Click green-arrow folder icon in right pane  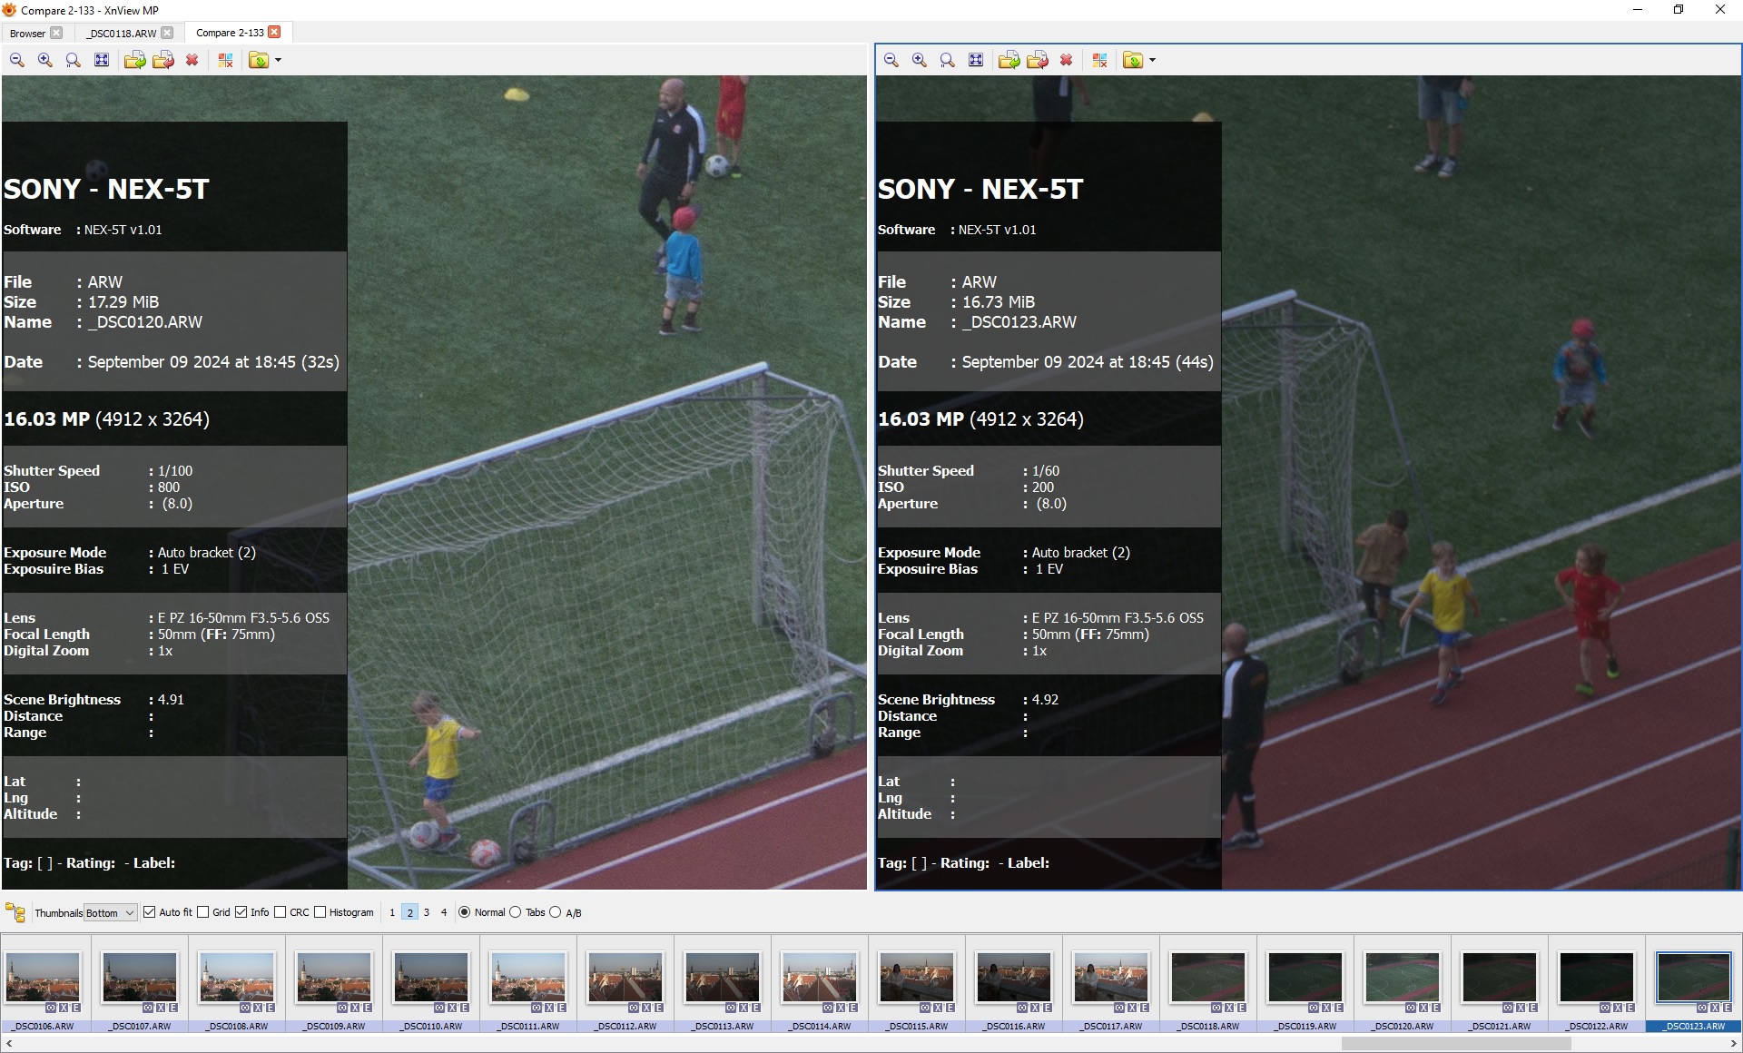click(x=1009, y=60)
